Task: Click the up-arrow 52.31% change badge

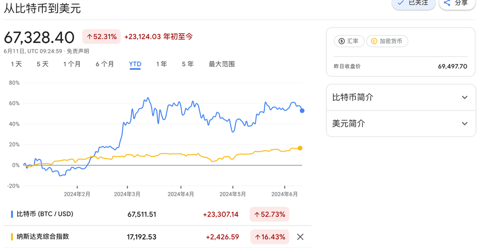Action: [x=102, y=36]
